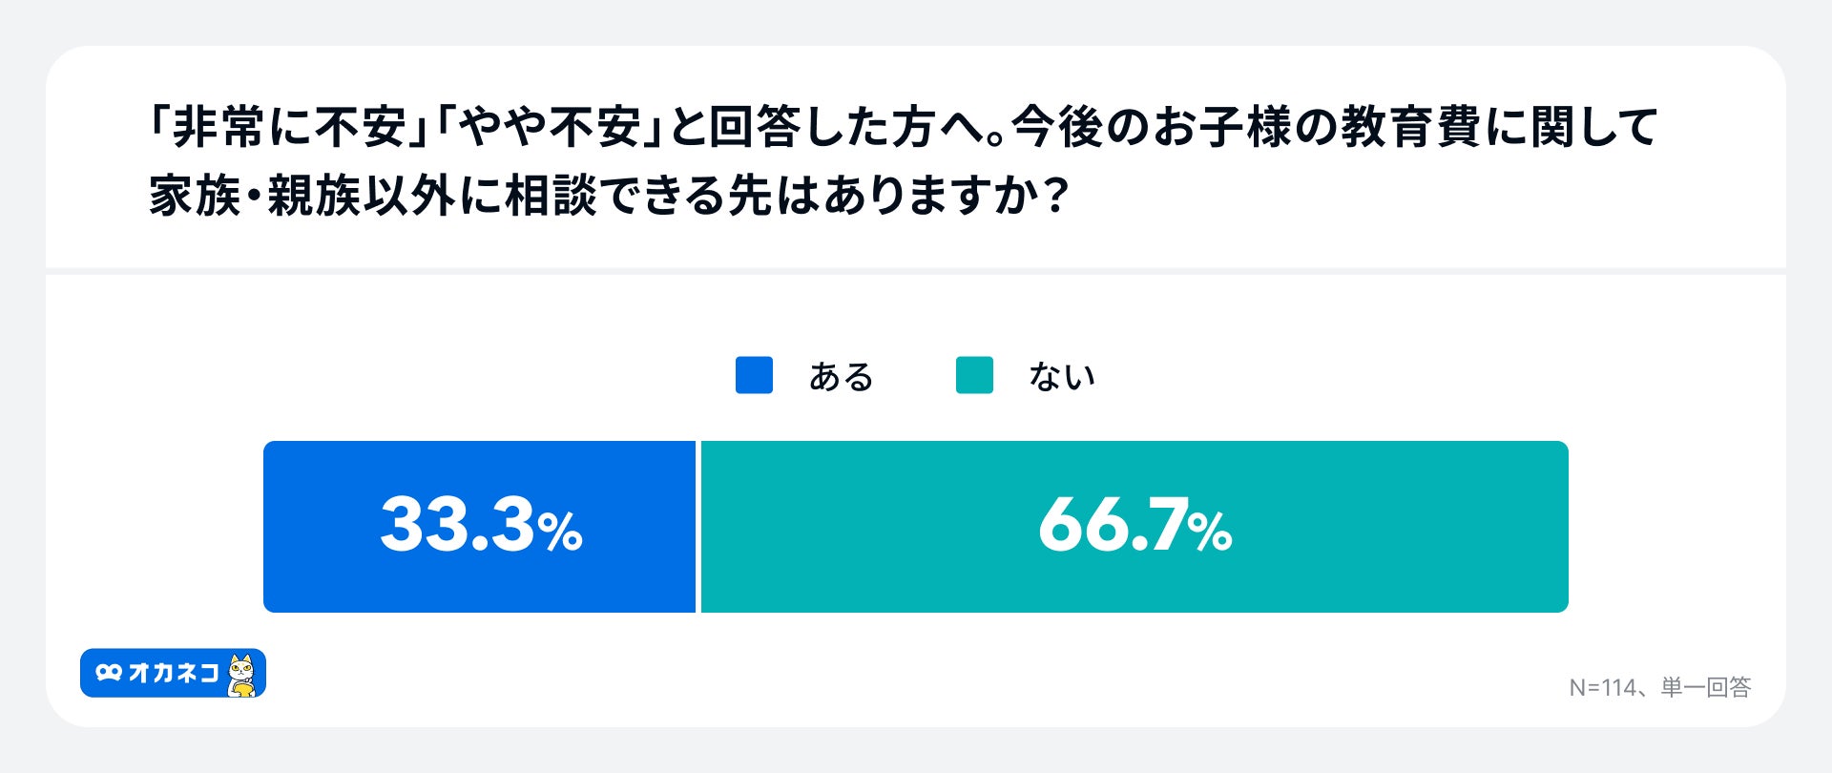This screenshot has width=1832, height=773.
Task: Select the ある legend label
Action: click(x=841, y=377)
